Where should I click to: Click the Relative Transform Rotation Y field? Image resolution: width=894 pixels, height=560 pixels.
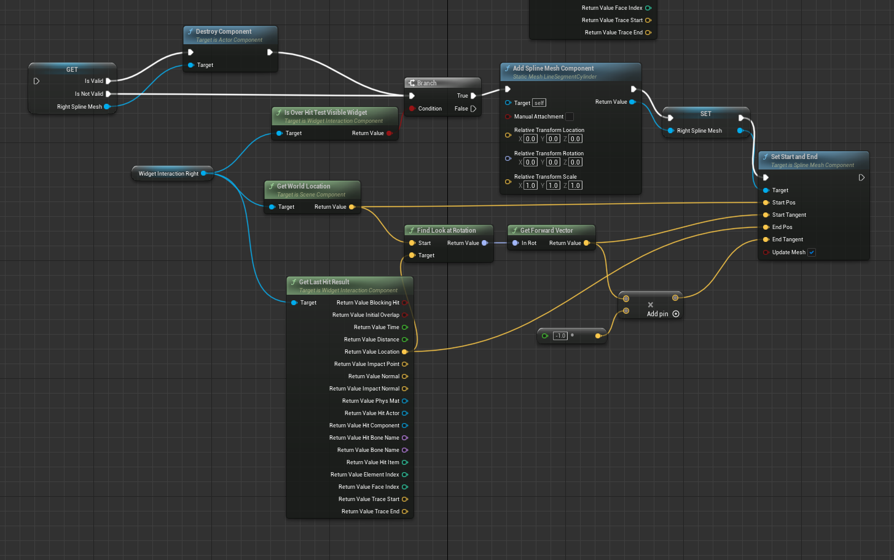click(553, 163)
